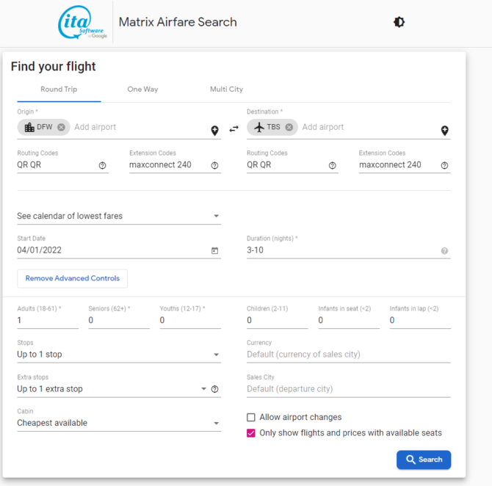Remove the DFW origin chip
492x486 pixels.
61,127
